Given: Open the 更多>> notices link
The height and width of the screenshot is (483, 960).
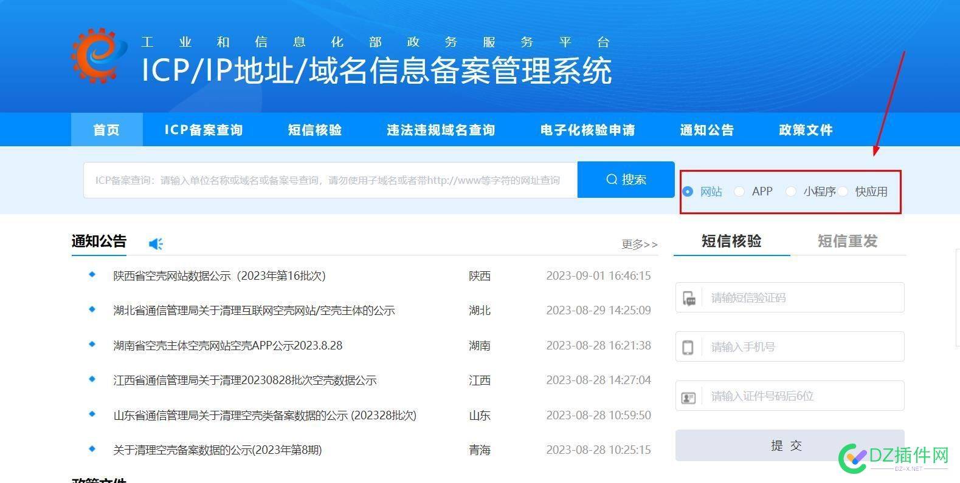Looking at the screenshot, I should point(640,244).
